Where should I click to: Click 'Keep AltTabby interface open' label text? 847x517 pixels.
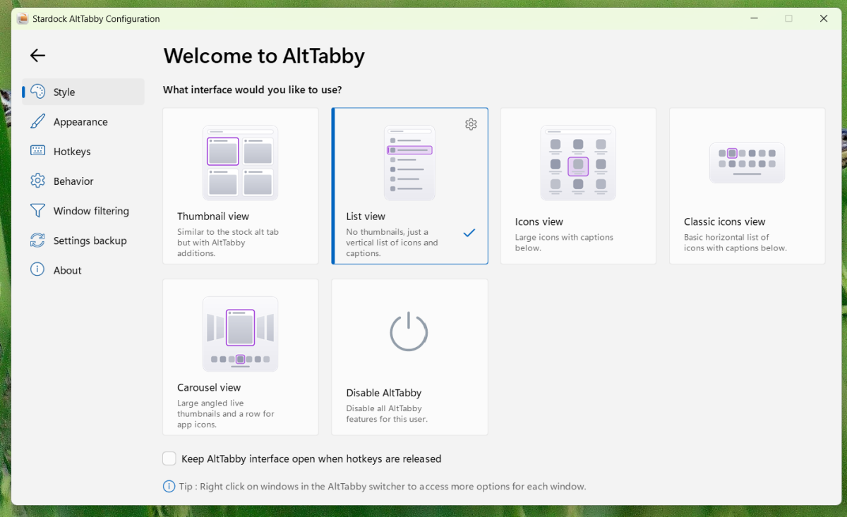tap(311, 458)
